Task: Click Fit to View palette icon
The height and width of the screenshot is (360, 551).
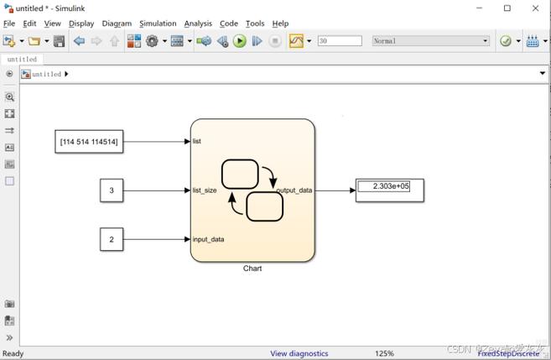Action: point(10,113)
